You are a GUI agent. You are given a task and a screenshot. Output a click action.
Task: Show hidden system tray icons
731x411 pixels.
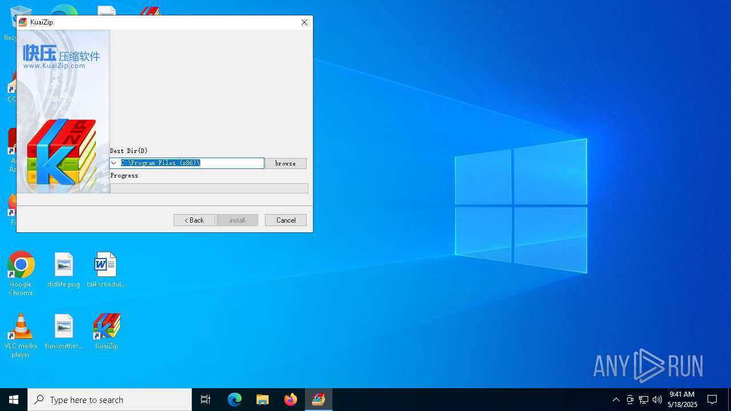(616, 400)
